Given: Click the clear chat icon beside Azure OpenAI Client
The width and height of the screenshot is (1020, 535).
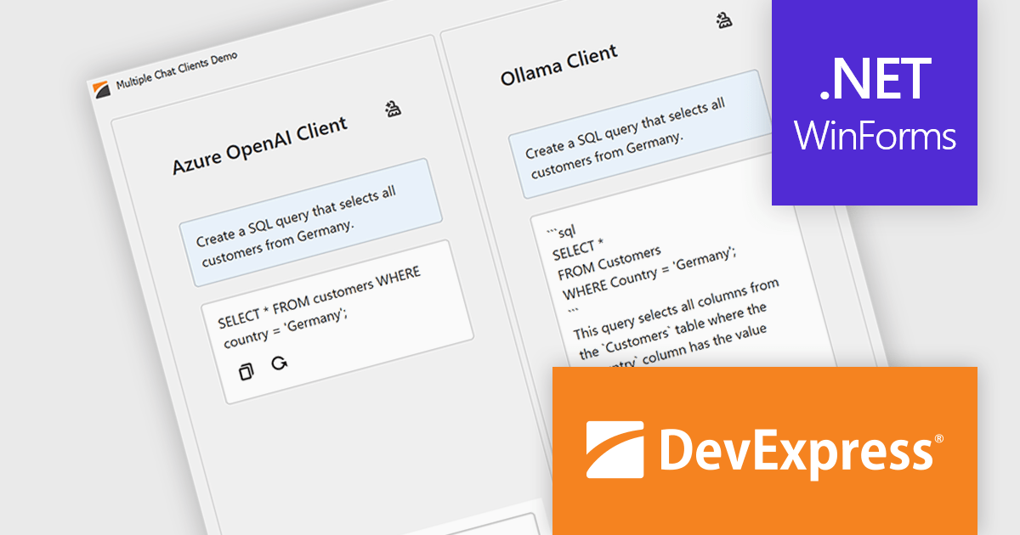Looking at the screenshot, I should (394, 109).
